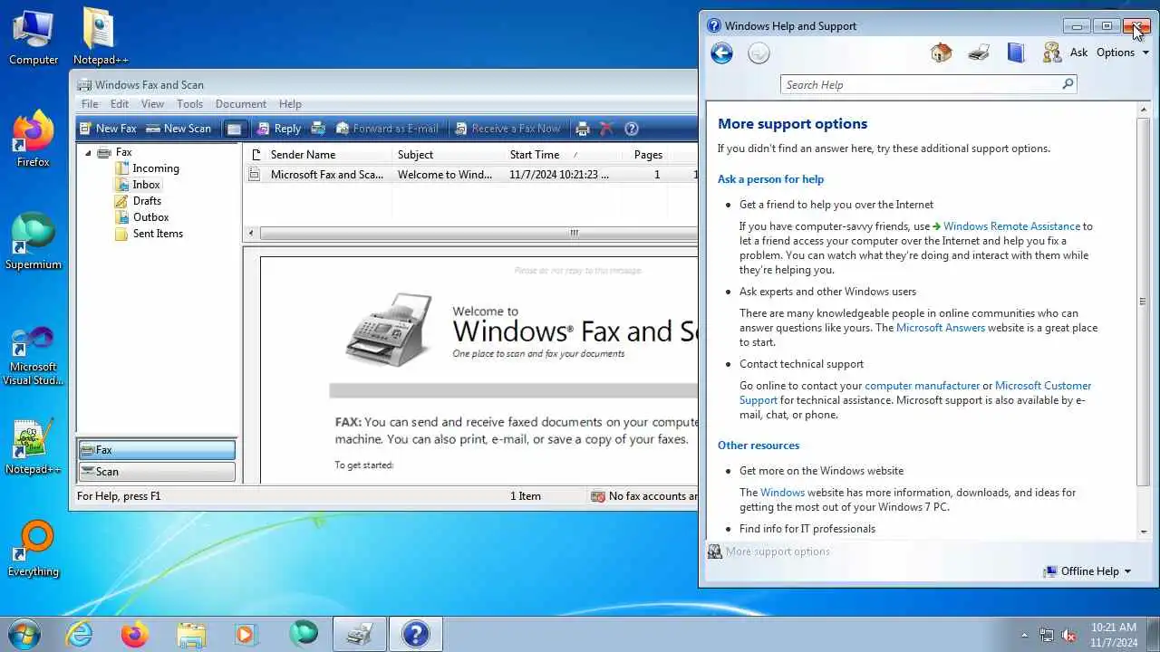Open the Offline Help dropdown
The image size is (1160, 652).
click(x=1087, y=571)
